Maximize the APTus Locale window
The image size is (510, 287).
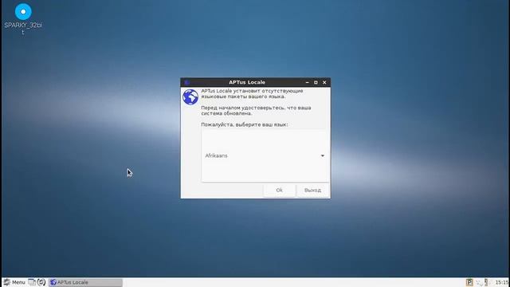pyautogui.click(x=316, y=82)
